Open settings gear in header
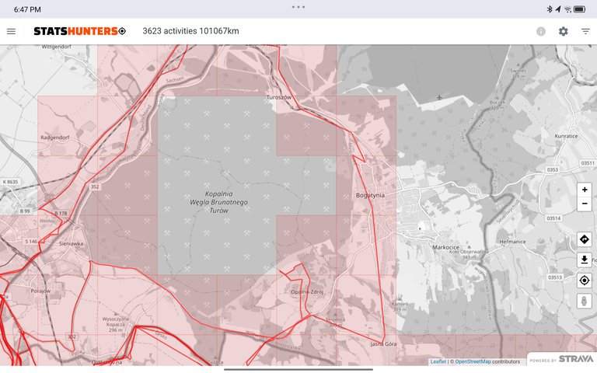 click(564, 31)
